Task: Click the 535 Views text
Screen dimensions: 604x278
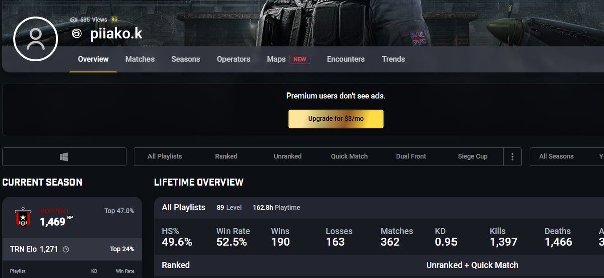Action: coord(93,20)
